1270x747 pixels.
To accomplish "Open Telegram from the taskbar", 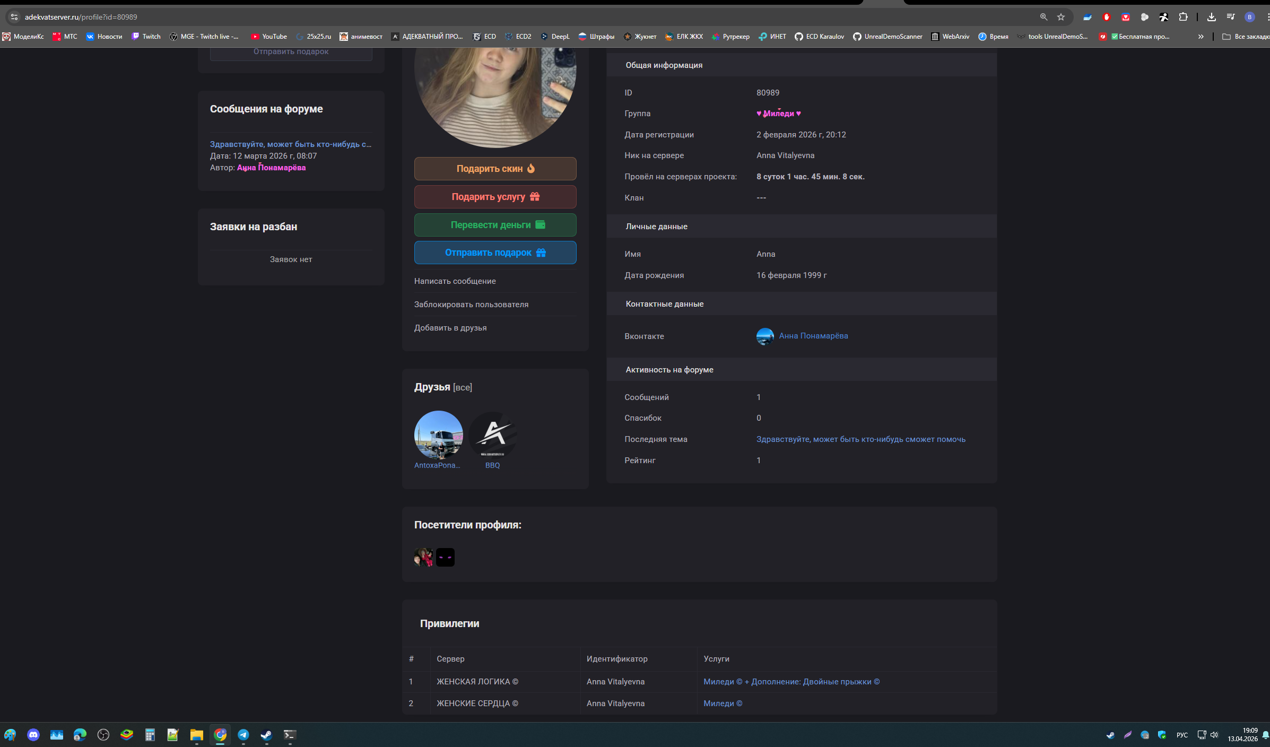I will click(243, 735).
